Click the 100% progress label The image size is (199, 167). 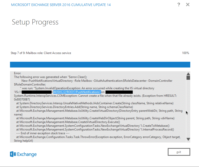coord(185,53)
